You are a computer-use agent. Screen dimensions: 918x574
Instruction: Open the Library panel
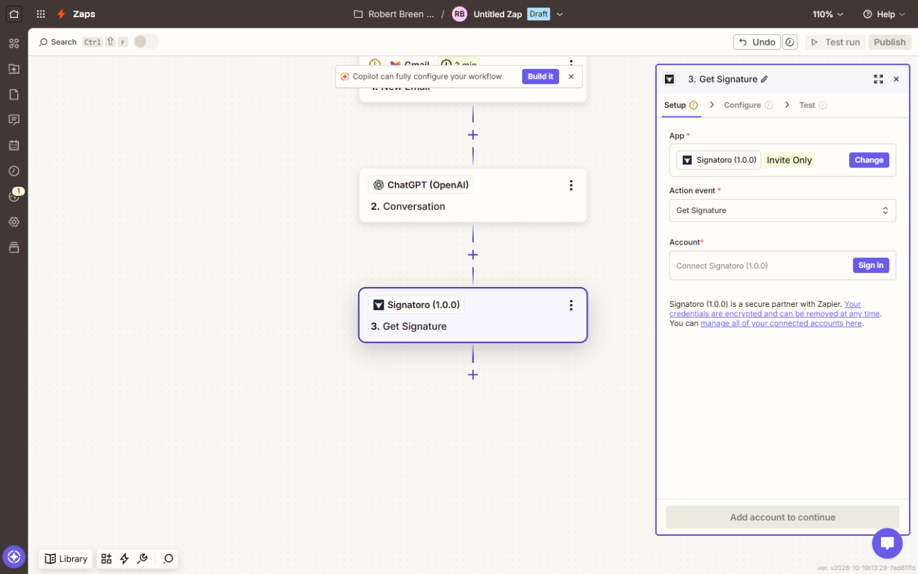[x=66, y=559]
